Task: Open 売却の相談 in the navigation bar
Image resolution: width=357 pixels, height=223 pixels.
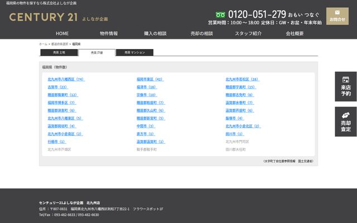Action: click(x=202, y=33)
